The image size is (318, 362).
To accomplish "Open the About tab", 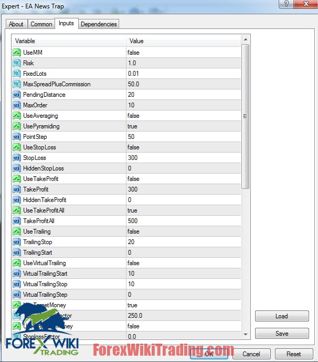I will (16, 24).
